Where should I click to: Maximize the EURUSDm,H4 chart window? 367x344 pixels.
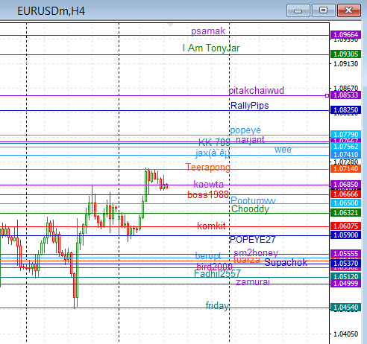(323, 10)
